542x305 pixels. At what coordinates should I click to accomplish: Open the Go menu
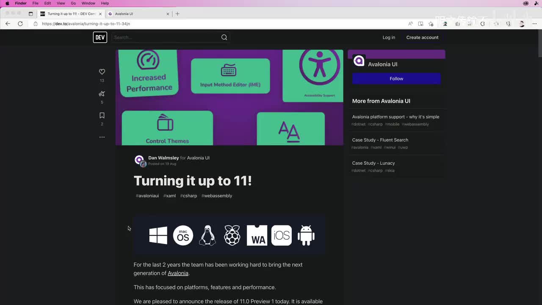(x=73, y=3)
